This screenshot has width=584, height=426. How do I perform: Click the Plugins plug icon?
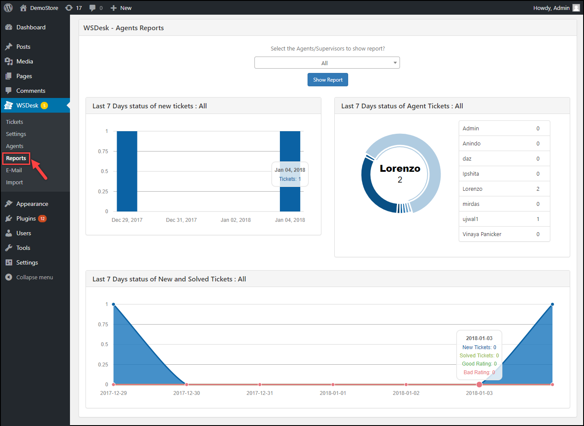9,218
